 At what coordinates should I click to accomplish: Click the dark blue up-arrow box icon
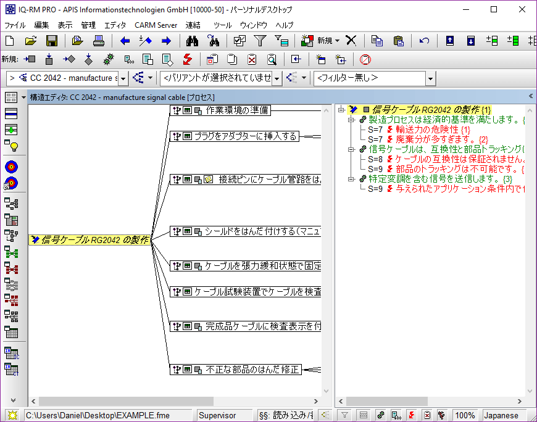pos(450,41)
